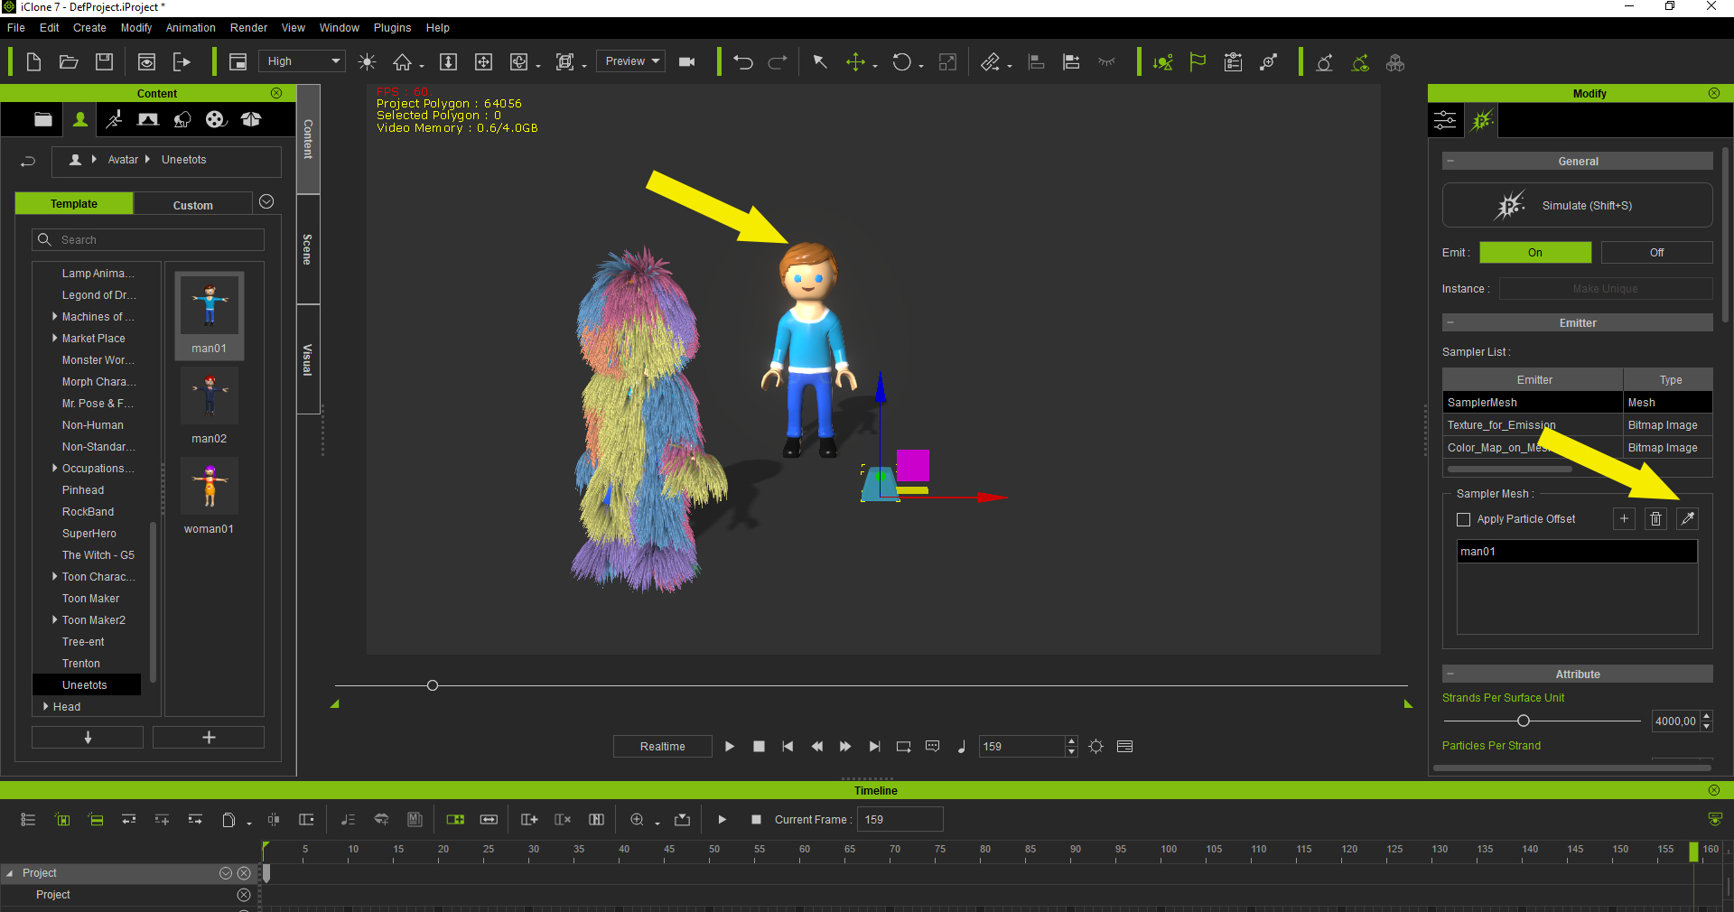Expand the Occupations folder
This screenshot has width=1734, height=912.
(x=55, y=469)
